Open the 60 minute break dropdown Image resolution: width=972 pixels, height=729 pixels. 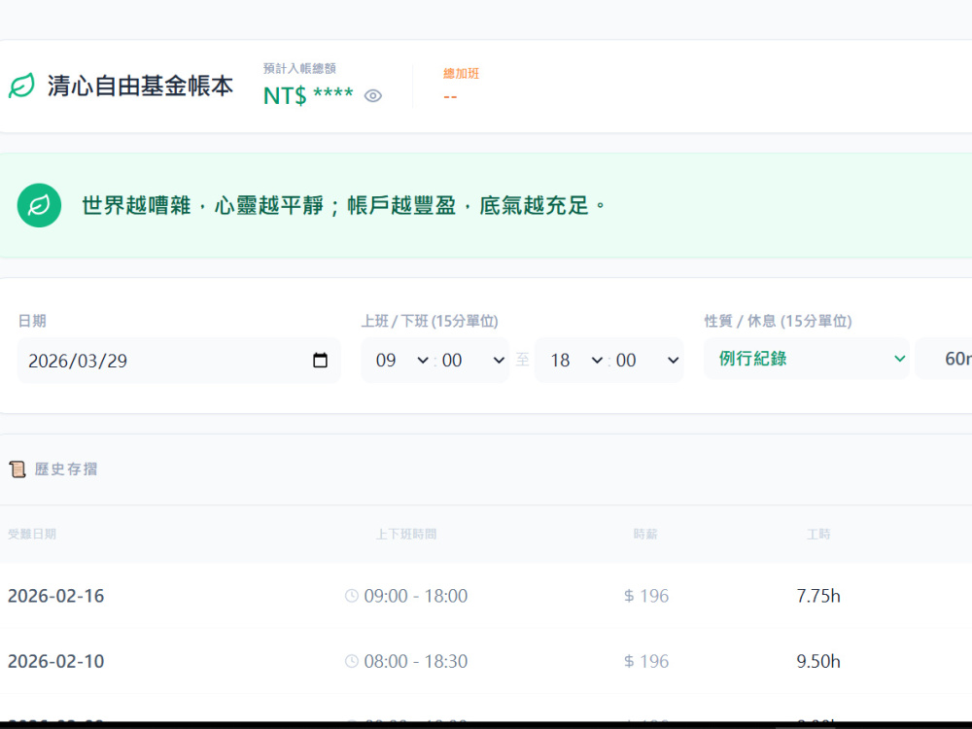coord(944,359)
